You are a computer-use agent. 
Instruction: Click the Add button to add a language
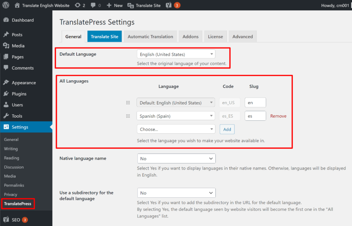click(227, 129)
